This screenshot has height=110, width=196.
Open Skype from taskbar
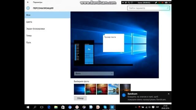tap(105, 107)
